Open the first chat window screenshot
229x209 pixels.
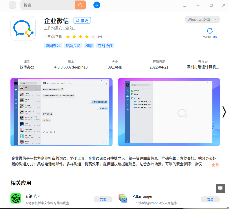click(62, 112)
